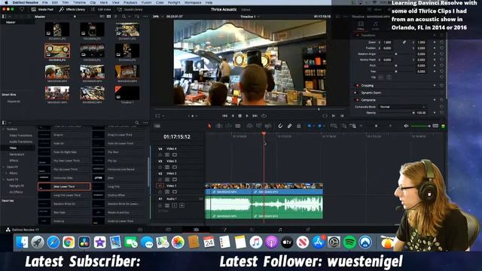Screen dimensions: 482x271
Task: Mute timeline audio speaker icon
Action: [x=406, y=126]
